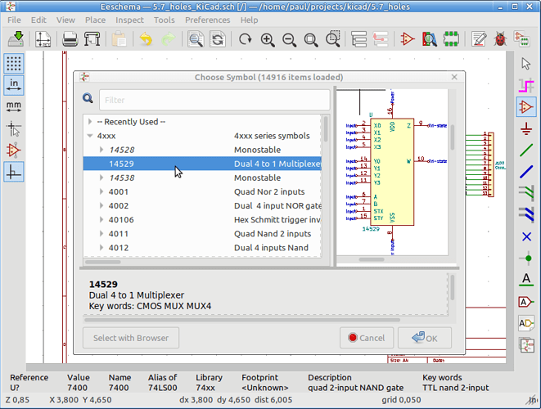Open hierarchy navigator icon

click(358, 38)
